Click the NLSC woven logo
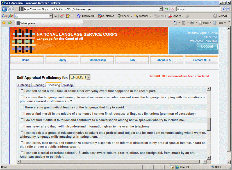This screenshot has width=232, height=170. [24, 41]
